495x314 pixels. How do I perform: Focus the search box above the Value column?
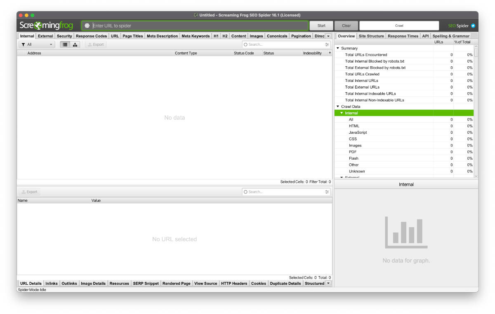pos(286,192)
